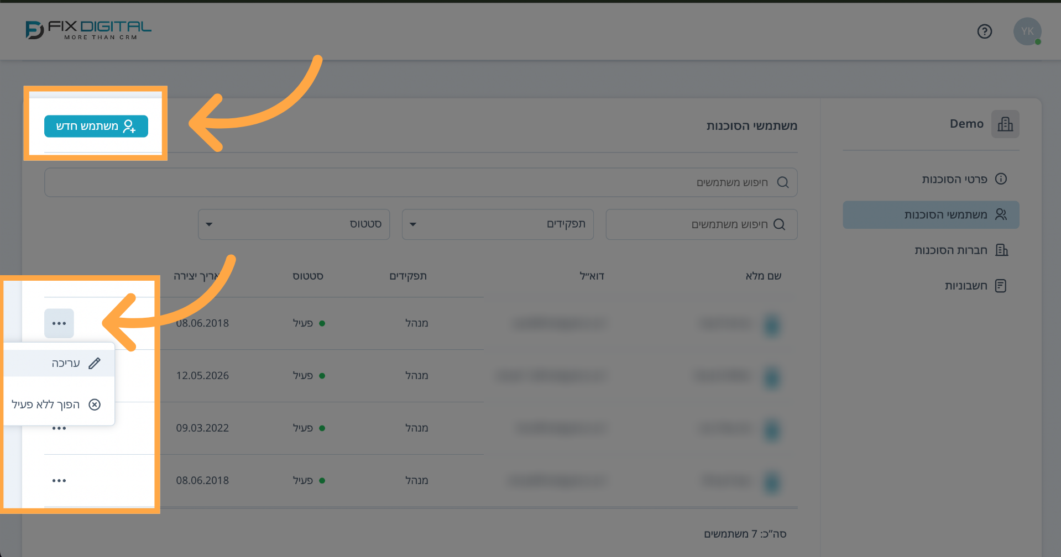Click the user avatar in the 09.03.2022 row
The image size is (1061, 557).
(772, 430)
